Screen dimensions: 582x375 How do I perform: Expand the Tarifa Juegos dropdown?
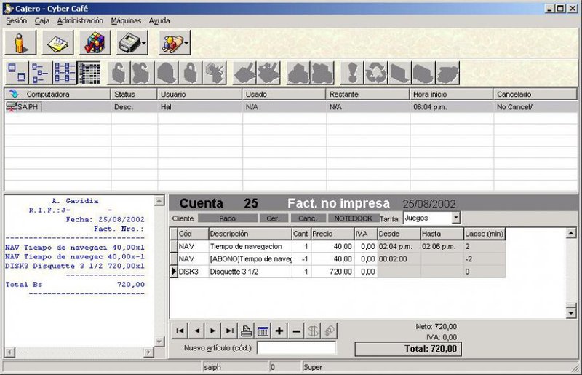pos(456,218)
